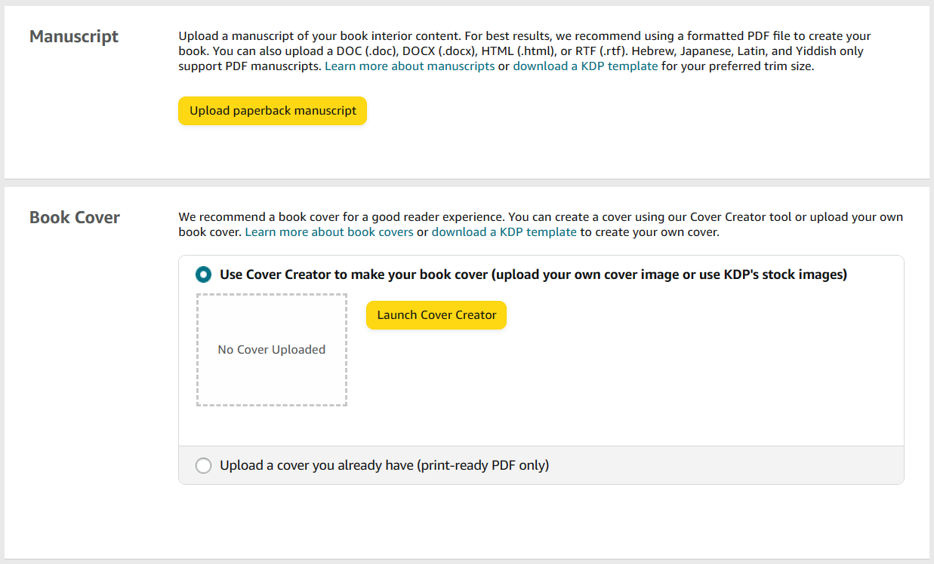Open the Learn more about book covers link

coord(329,232)
